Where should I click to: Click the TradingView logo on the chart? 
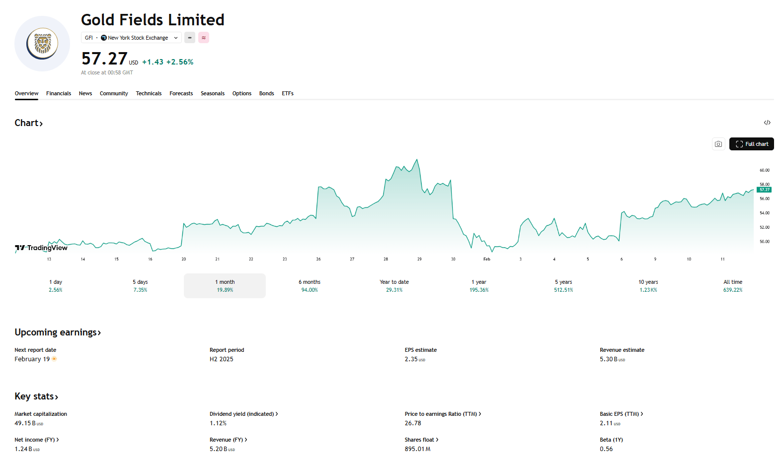click(x=41, y=248)
